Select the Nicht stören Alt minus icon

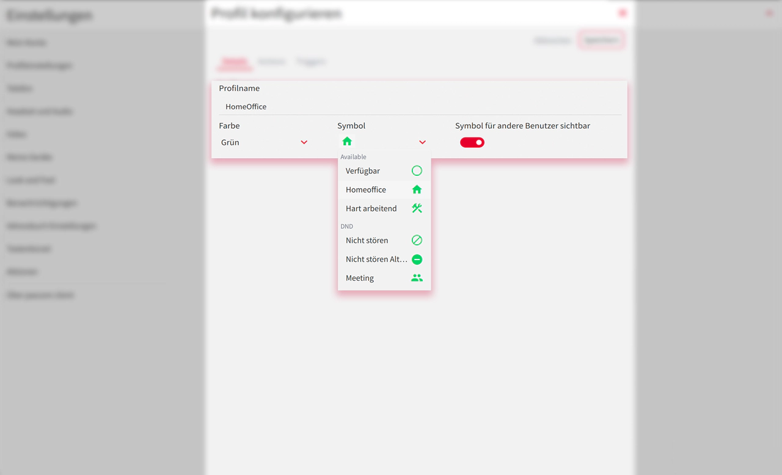point(417,259)
